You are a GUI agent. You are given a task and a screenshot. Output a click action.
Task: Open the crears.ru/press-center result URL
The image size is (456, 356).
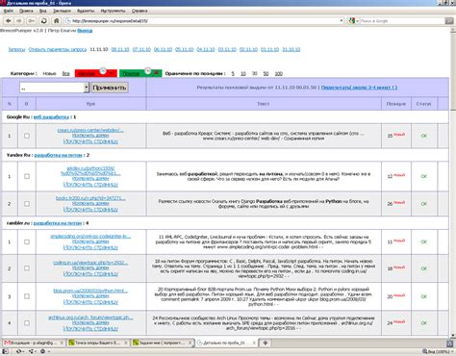click(x=90, y=130)
